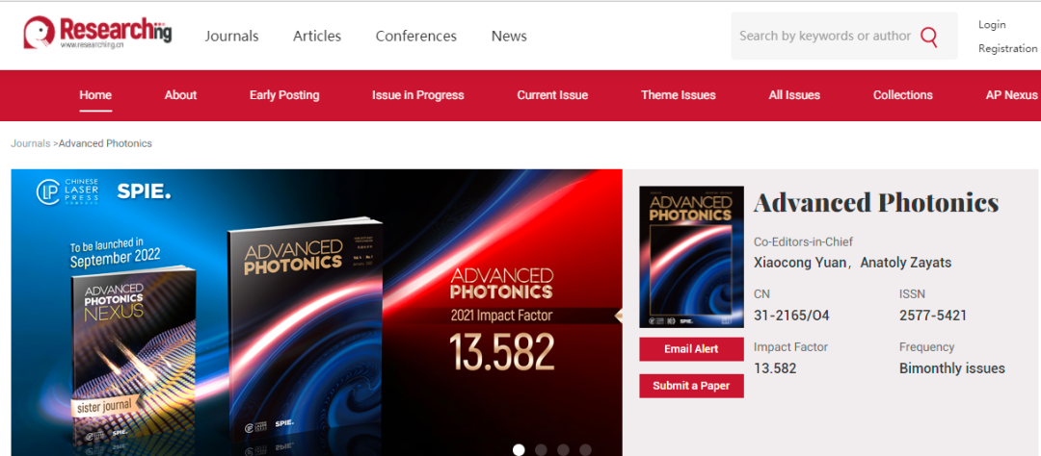Open the Theme Issues tab
Viewport: 1041px width, 456px height.
click(x=679, y=95)
